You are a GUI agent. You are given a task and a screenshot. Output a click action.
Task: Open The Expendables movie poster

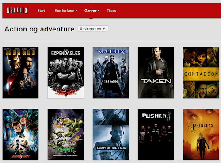(65, 73)
